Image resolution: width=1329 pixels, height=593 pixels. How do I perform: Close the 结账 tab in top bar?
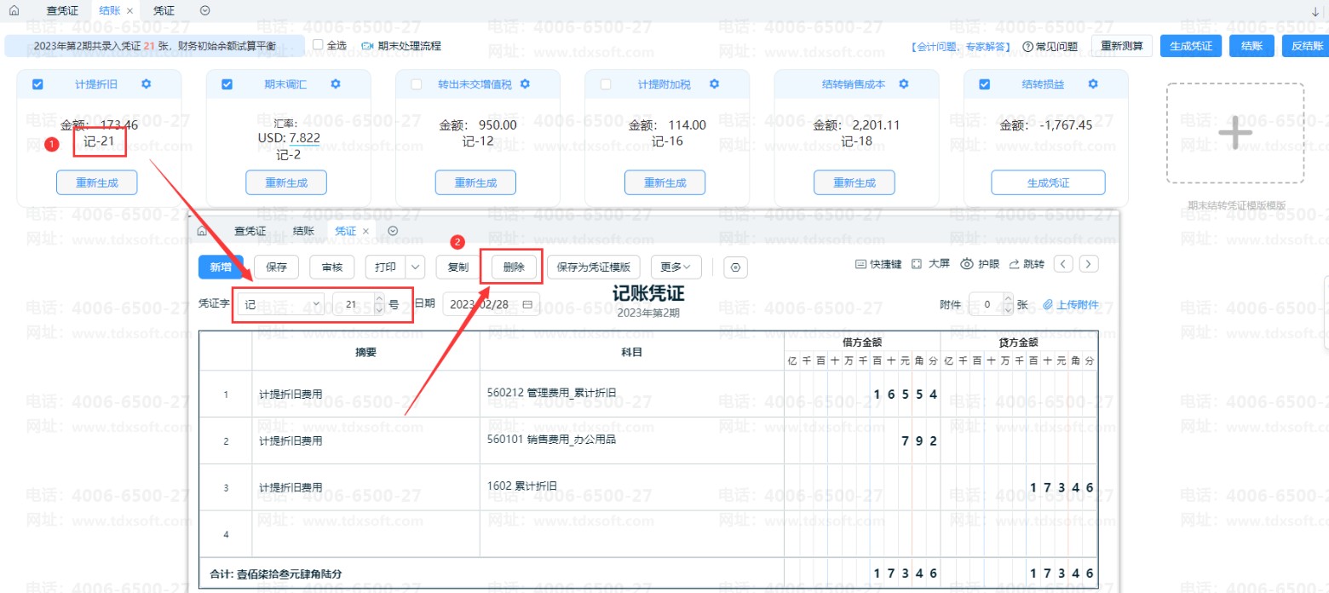click(129, 11)
